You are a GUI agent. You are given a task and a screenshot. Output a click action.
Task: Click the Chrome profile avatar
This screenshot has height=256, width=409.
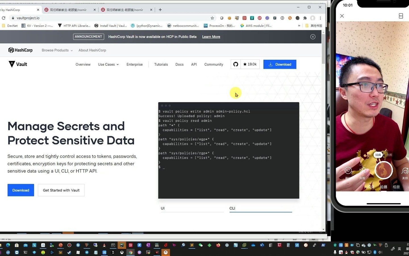pos(313,18)
